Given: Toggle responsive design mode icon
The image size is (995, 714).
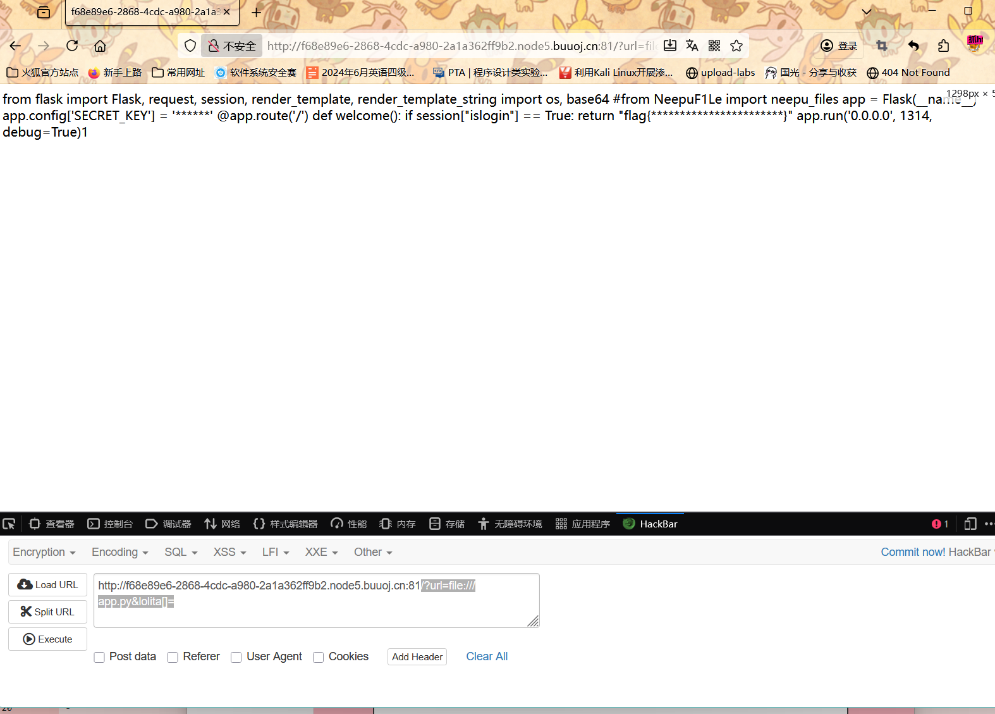Looking at the screenshot, I should pyautogui.click(x=970, y=524).
